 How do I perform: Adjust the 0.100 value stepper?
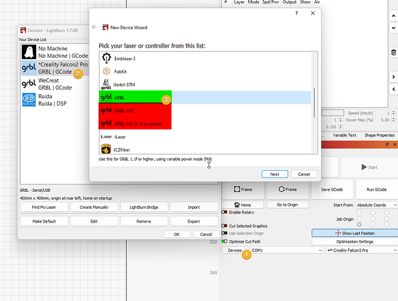(x=341, y=127)
